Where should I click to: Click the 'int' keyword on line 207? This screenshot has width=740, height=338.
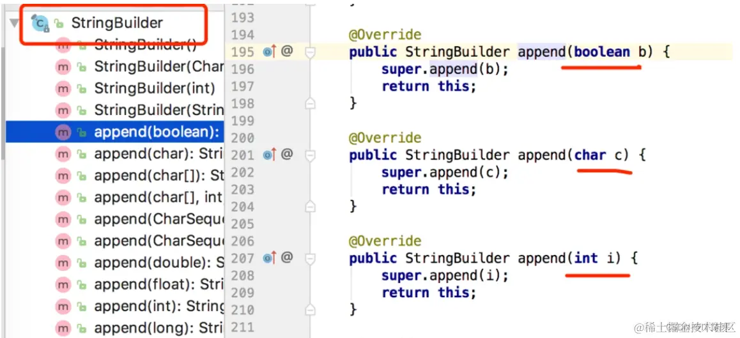(586, 258)
